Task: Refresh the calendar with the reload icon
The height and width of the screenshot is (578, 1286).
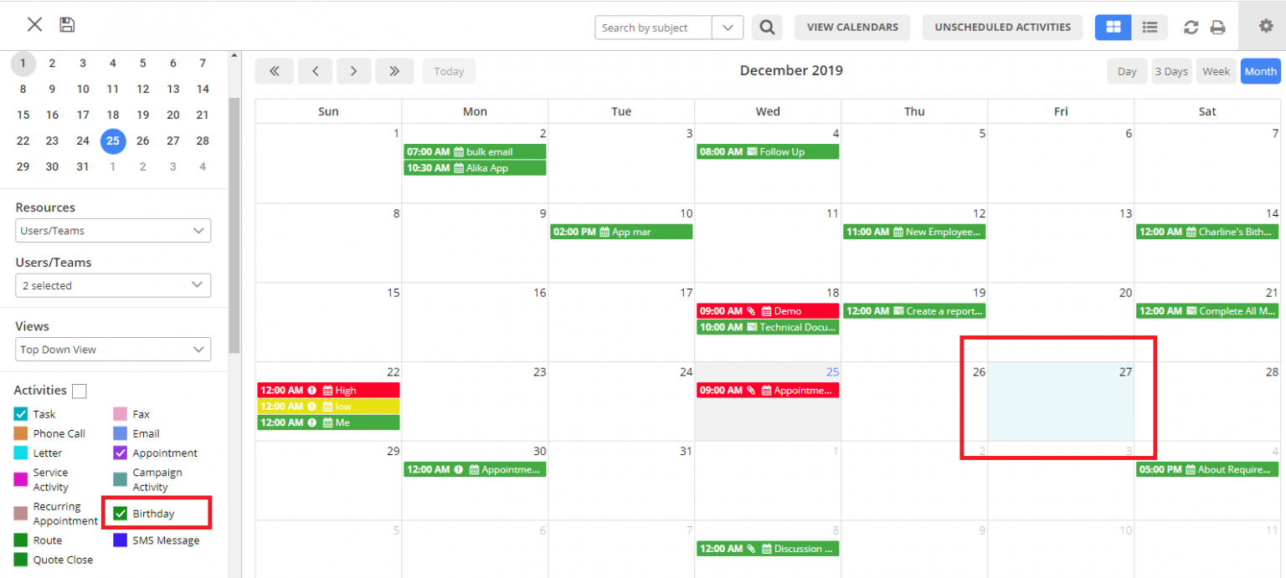Action: 1191,26
